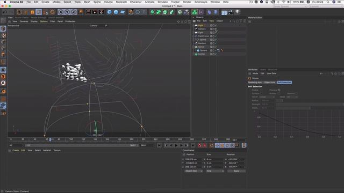Click the Width slider in Soft Selection
This screenshot has width=344, height=193.
coord(311,108)
